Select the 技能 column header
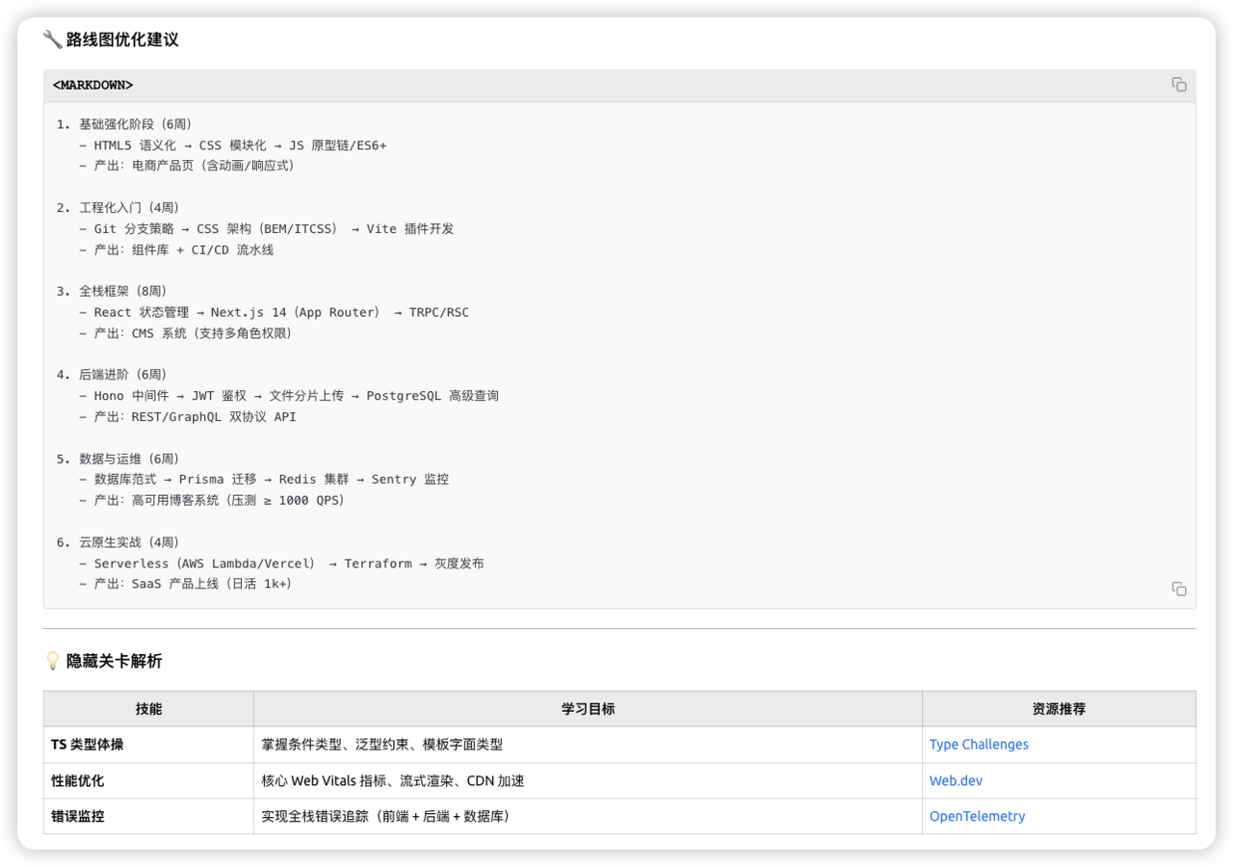The width and height of the screenshot is (1233, 867). (x=148, y=709)
